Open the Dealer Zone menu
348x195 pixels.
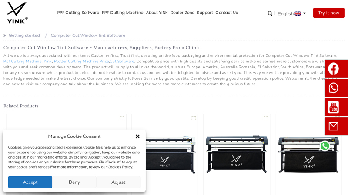[182, 13]
